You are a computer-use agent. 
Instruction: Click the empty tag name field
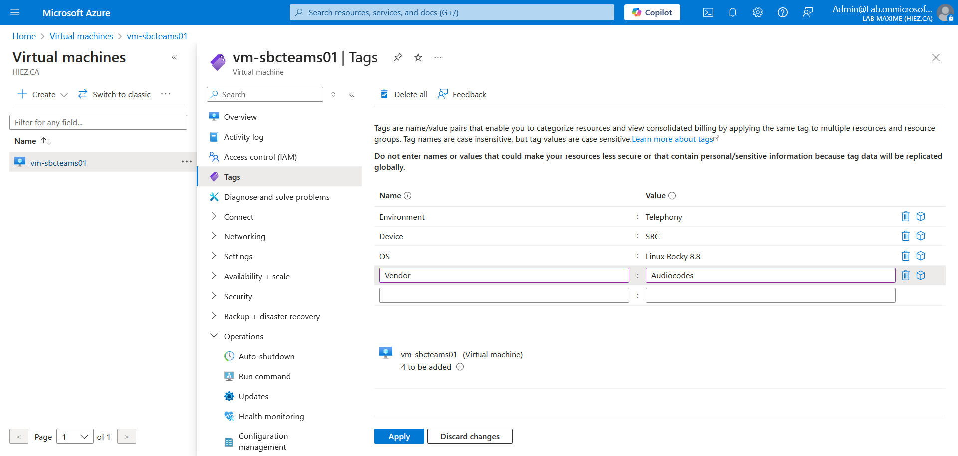point(503,295)
